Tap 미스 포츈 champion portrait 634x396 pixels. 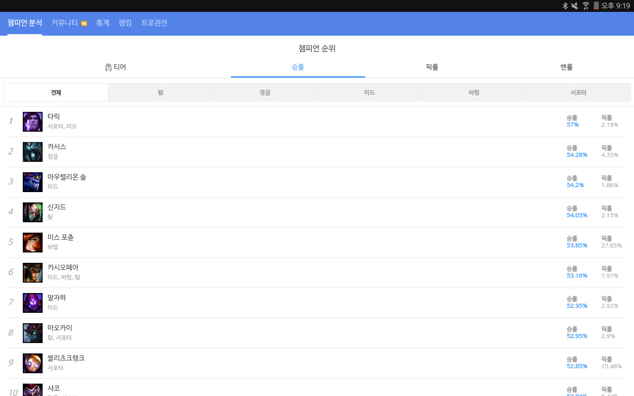point(33,243)
